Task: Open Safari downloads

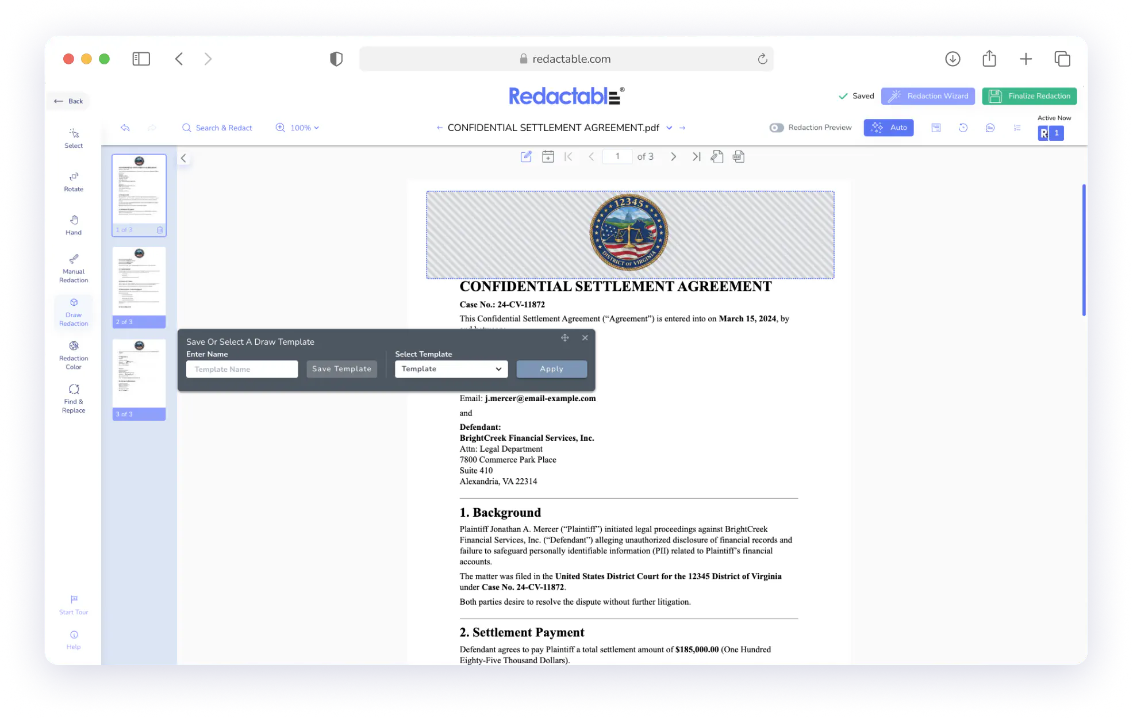Action: click(953, 59)
